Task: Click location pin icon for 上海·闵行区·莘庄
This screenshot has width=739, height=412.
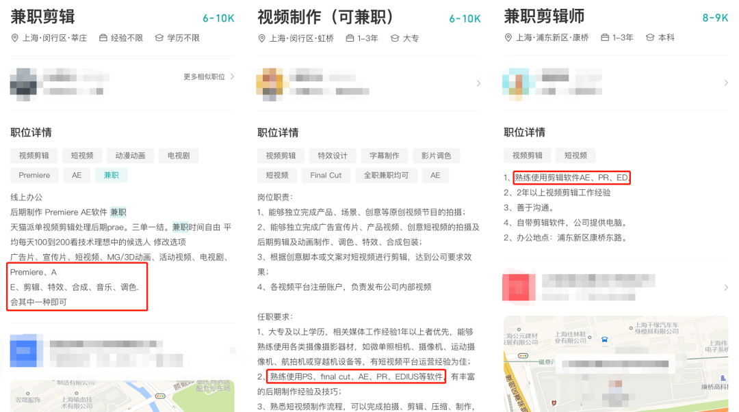Action: pyautogui.click(x=14, y=38)
